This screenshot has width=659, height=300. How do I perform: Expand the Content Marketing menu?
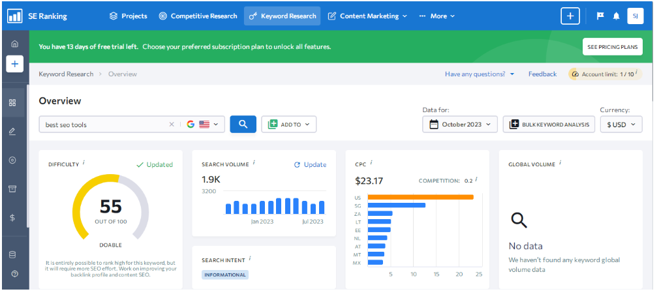367,16
